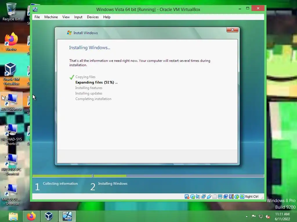Click the recording status icon
This screenshot has width=297, height=222.
pyautogui.click(x=225, y=197)
